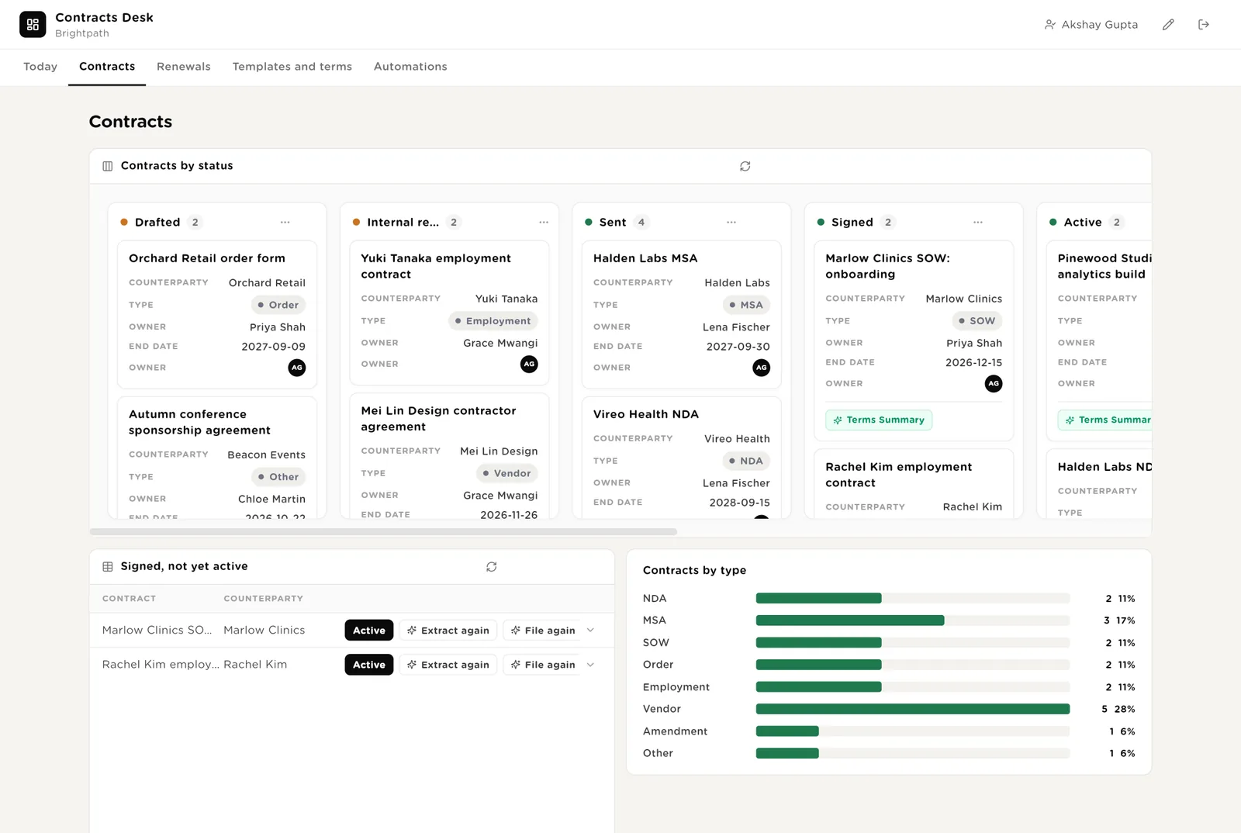1241x833 pixels.
Task: Go to the Automations tab
Action: (410, 67)
